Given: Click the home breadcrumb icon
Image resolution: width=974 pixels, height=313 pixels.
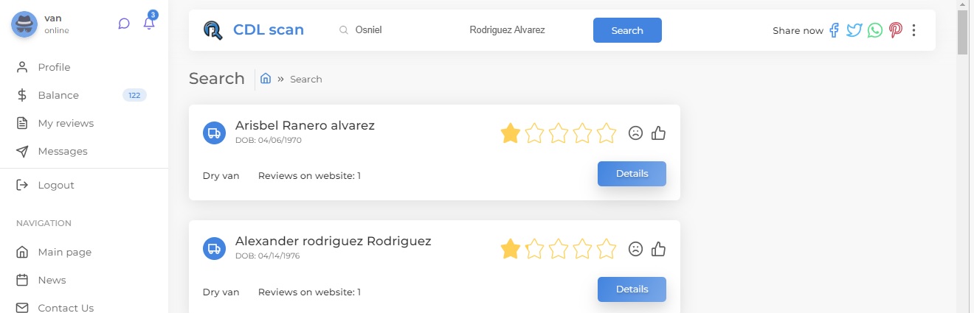Looking at the screenshot, I should click(266, 79).
